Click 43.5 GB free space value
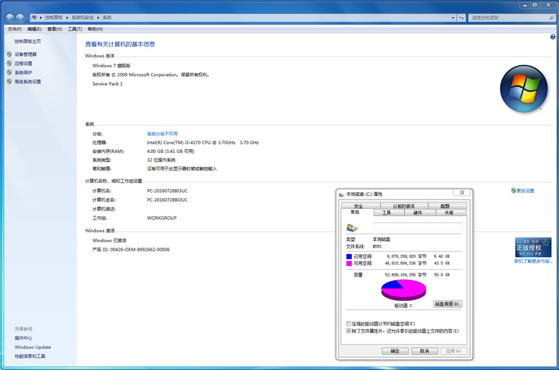The image size is (559, 370). 441,263
